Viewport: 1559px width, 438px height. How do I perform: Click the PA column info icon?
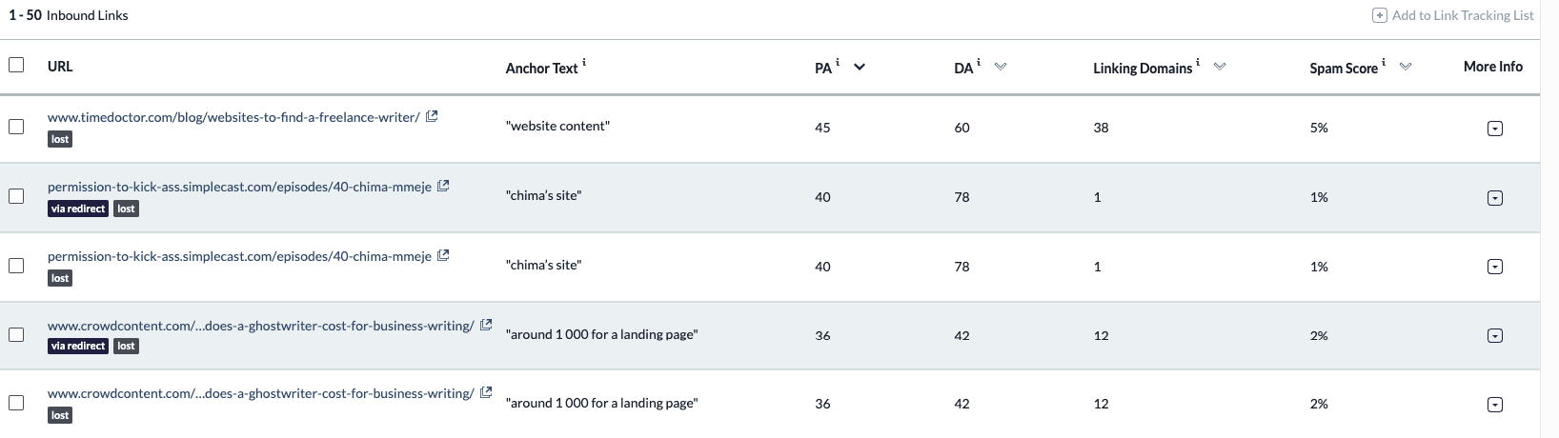click(x=838, y=62)
